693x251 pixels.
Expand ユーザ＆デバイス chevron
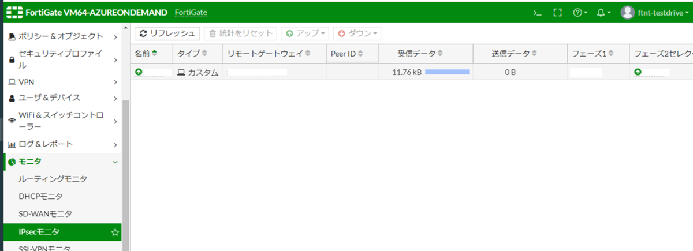point(115,98)
